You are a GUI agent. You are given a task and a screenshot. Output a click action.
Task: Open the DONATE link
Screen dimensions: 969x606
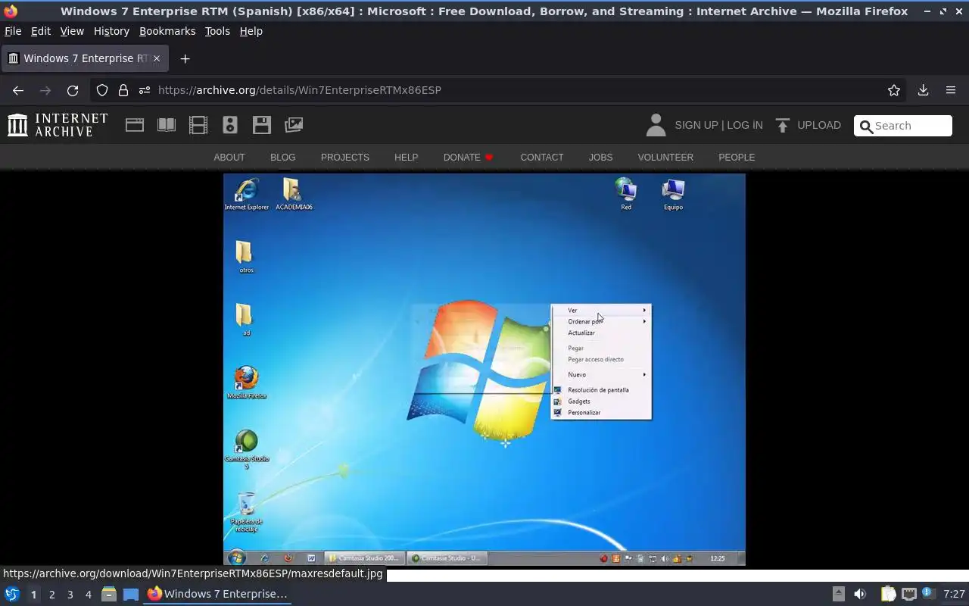point(468,158)
